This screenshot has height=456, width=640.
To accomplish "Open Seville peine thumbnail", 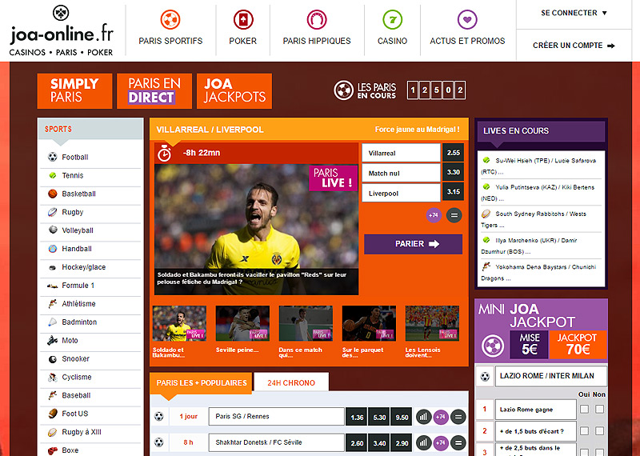I will [x=242, y=323].
